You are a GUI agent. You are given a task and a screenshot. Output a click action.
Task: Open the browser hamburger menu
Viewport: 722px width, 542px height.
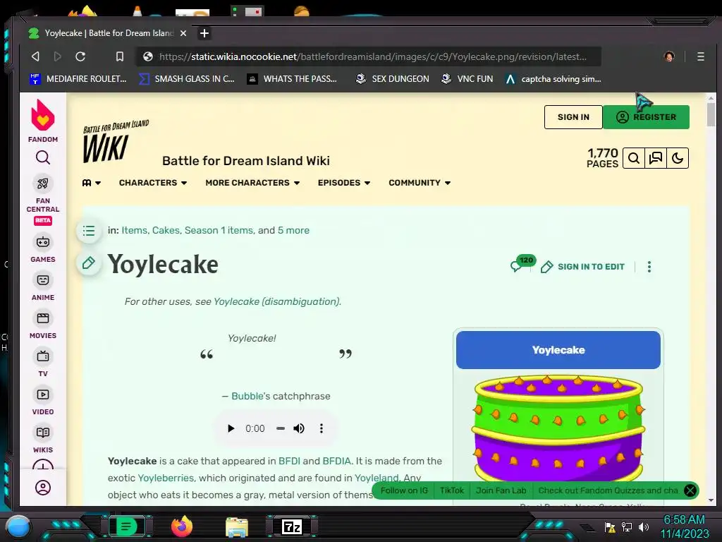[700, 56]
